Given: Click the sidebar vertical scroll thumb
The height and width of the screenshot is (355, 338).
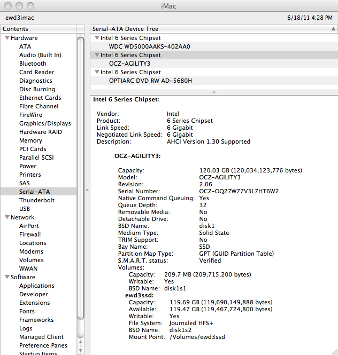Looking at the screenshot, I should 81,178.
